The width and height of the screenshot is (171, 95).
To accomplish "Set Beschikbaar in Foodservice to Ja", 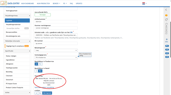I will 36,64.
